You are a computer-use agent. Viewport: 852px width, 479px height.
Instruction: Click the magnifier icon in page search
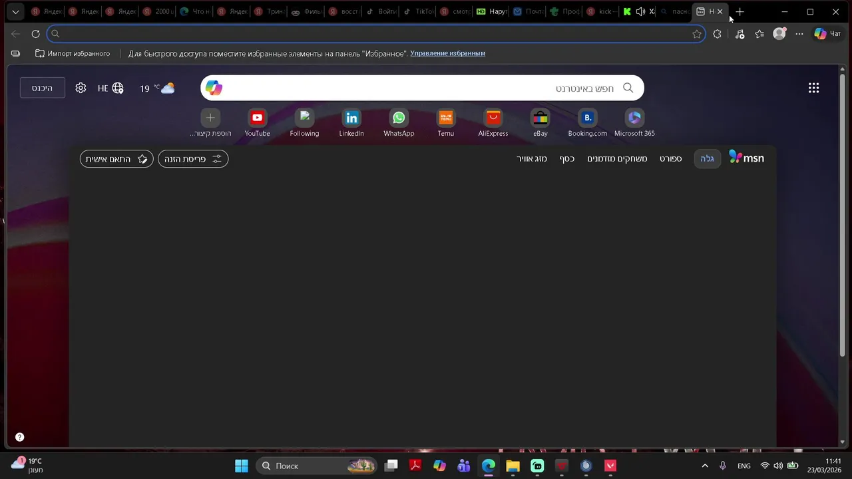click(628, 88)
